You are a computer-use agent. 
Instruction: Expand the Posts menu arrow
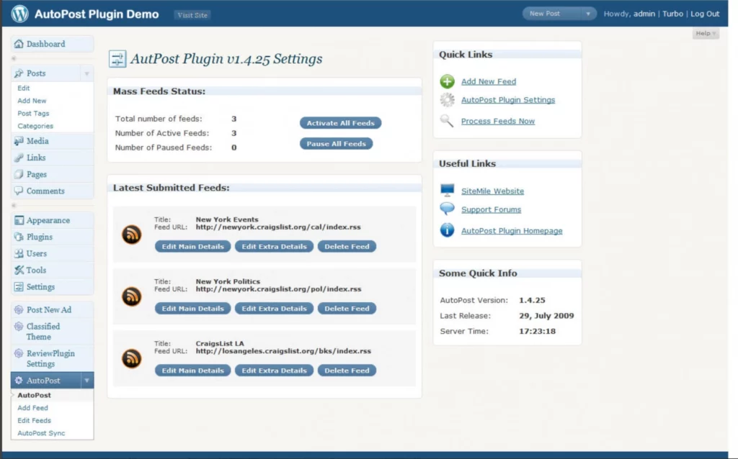pyautogui.click(x=86, y=73)
